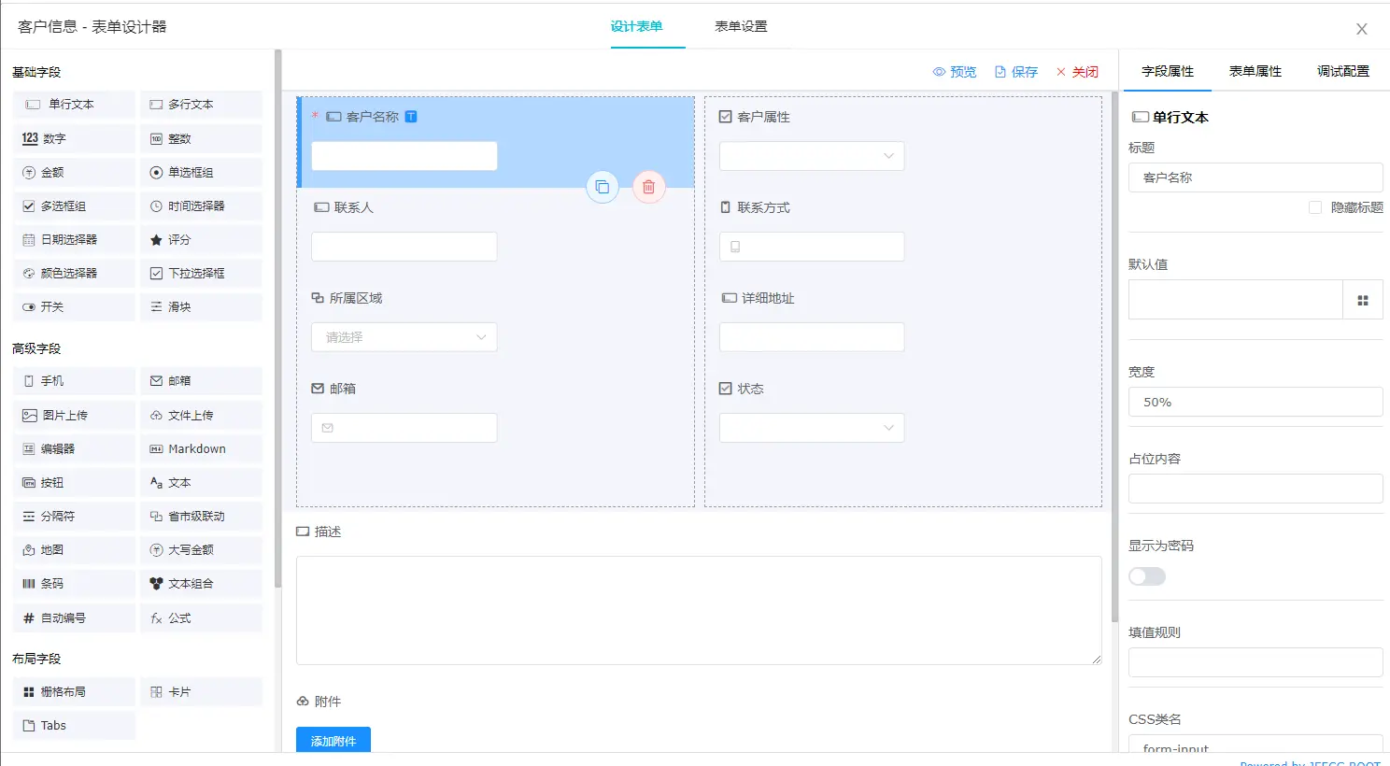The width and height of the screenshot is (1390, 766).
Task: Add the 栅格布局 layout component
Action: tap(75, 691)
